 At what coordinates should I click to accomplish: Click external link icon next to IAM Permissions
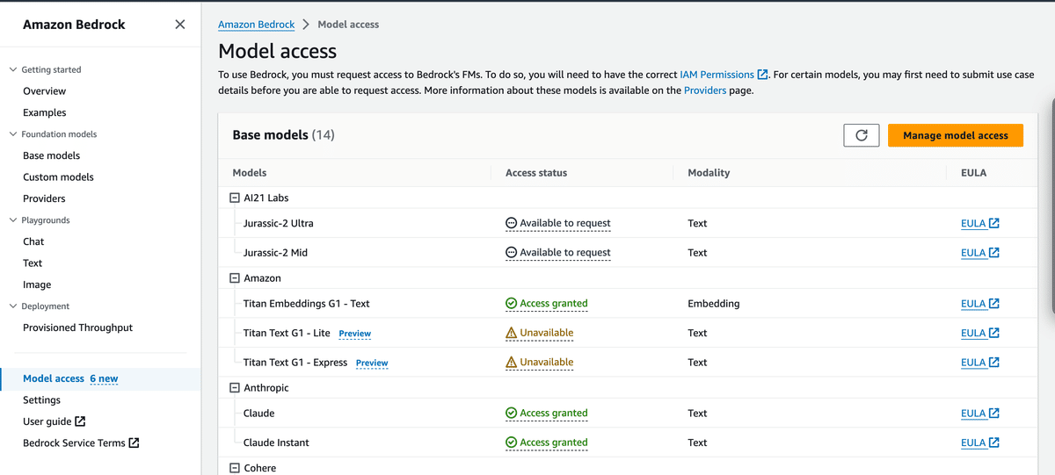[763, 75]
